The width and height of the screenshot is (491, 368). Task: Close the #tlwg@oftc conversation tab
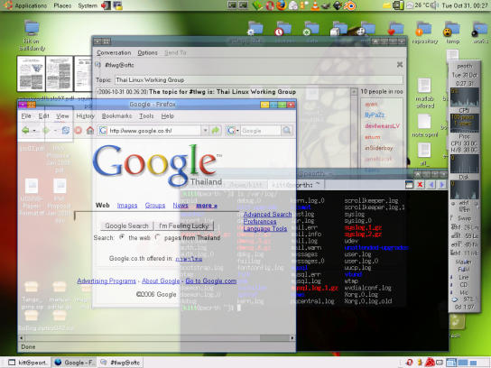coord(400,64)
